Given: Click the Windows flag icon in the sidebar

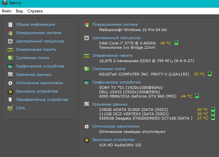Looking at the screenshot, I should (x=10, y=33).
